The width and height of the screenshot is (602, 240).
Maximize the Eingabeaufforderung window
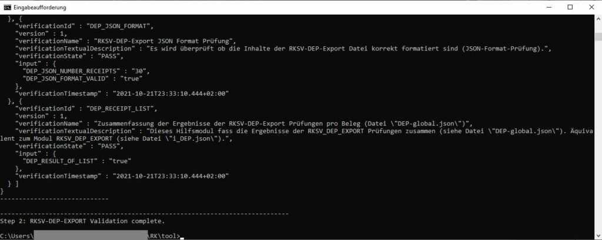pyautogui.click(x=570, y=7)
